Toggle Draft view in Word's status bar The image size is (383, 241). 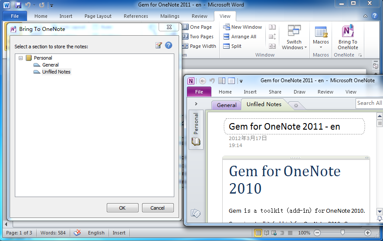pos(290,233)
